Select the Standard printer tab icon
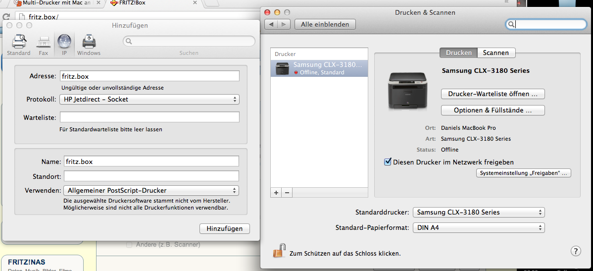The image size is (593, 271). pyautogui.click(x=18, y=45)
